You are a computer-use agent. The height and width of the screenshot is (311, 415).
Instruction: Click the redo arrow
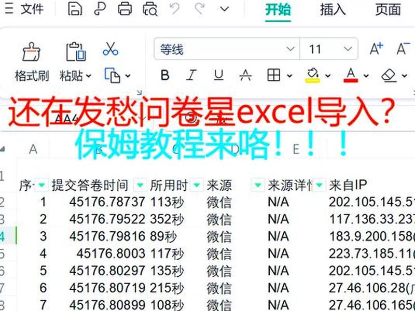[x=199, y=9]
